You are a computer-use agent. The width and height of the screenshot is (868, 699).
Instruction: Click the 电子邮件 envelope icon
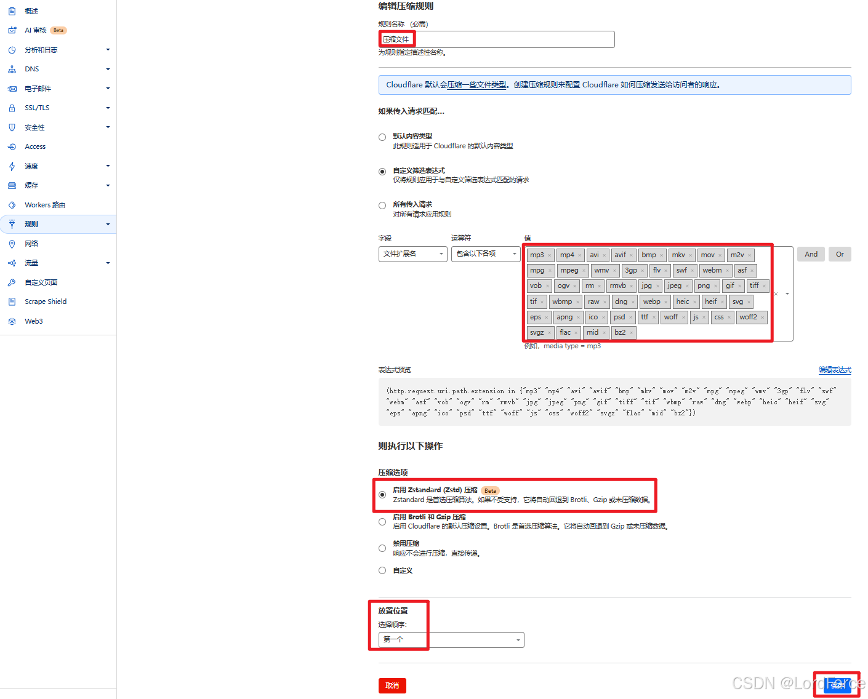tap(12, 89)
